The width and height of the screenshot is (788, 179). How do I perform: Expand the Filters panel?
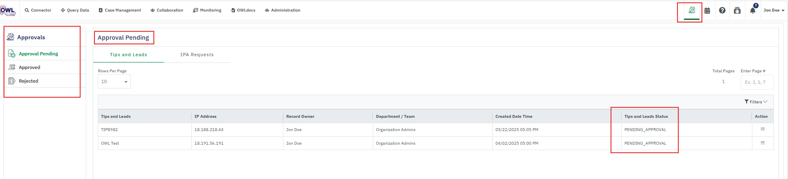click(x=756, y=102)
